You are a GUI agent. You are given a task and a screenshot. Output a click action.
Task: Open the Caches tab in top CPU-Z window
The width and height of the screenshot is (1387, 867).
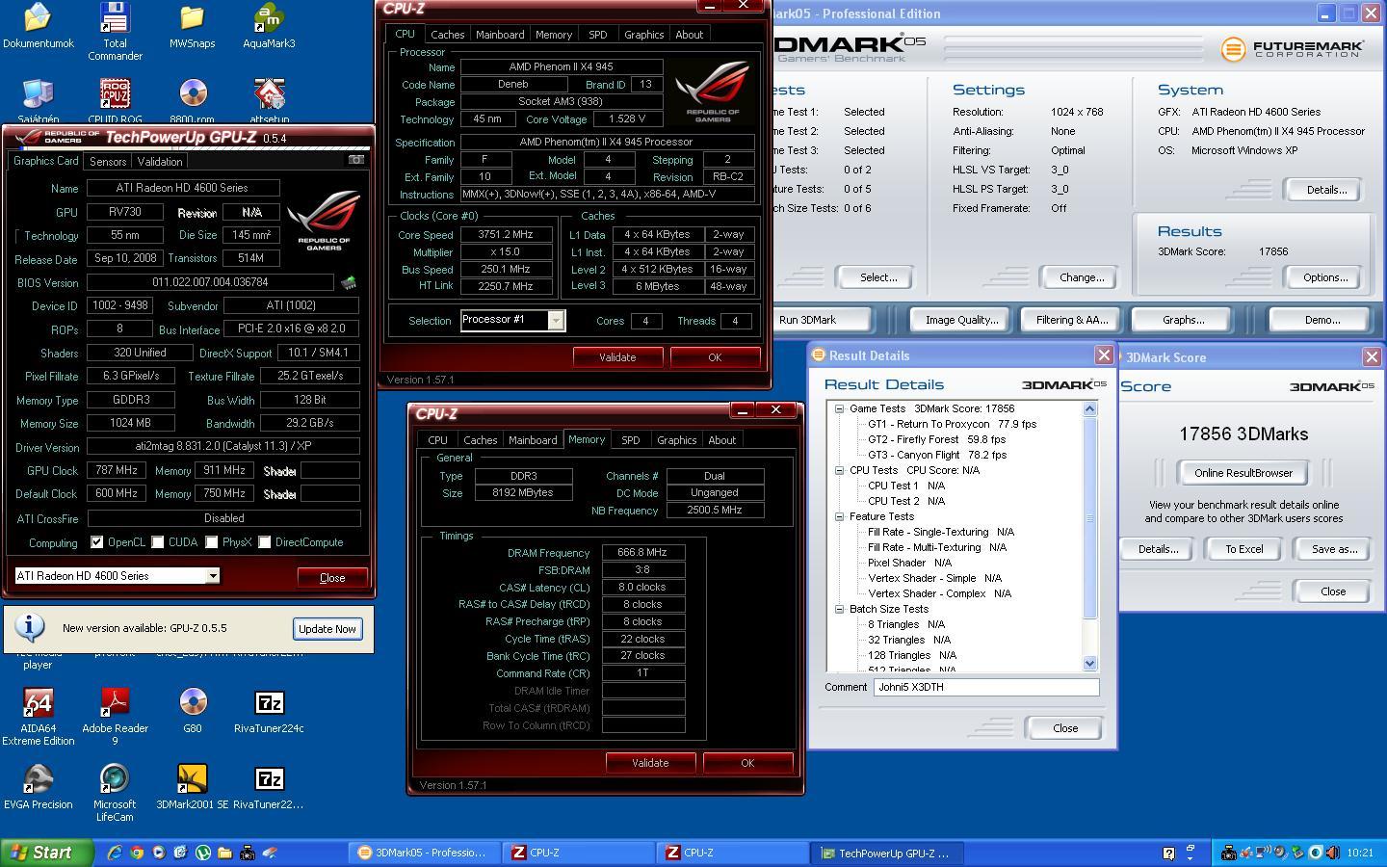click(447, 35)
